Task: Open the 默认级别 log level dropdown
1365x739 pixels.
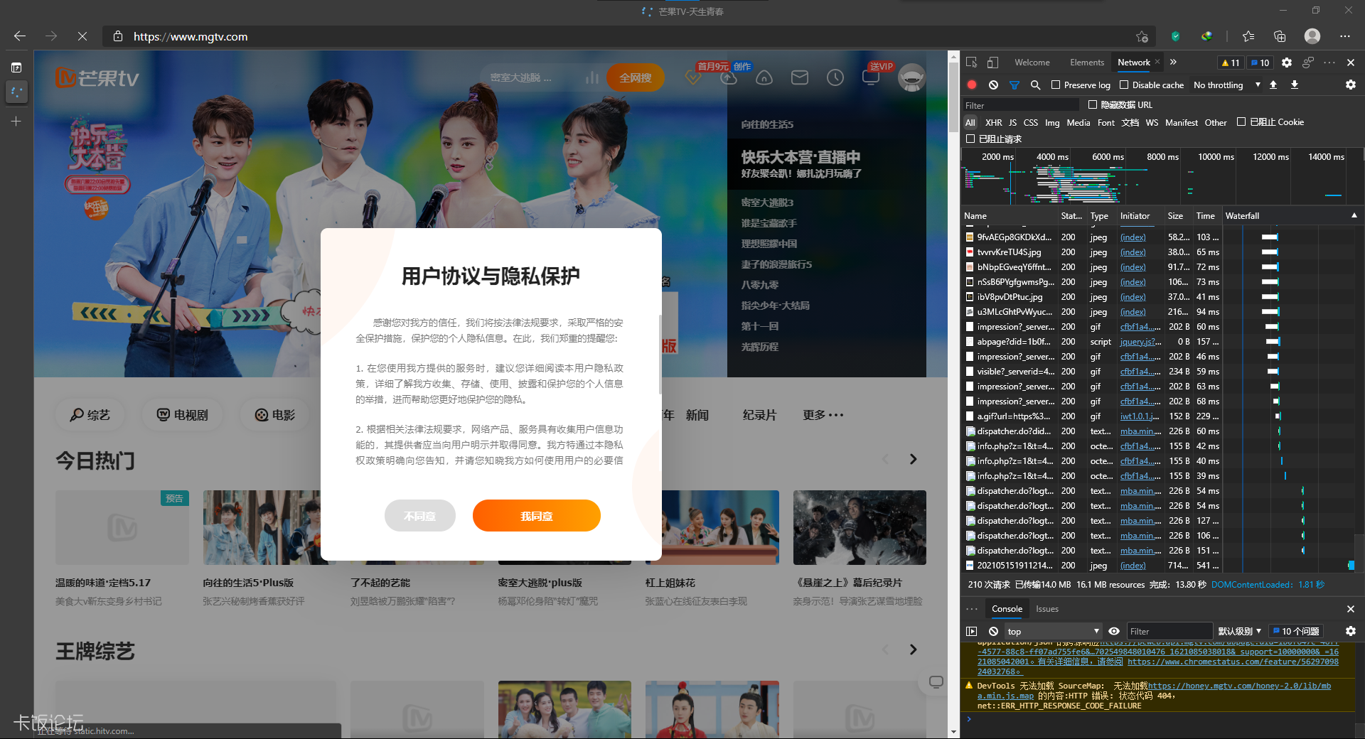Action: point(1239,631)
